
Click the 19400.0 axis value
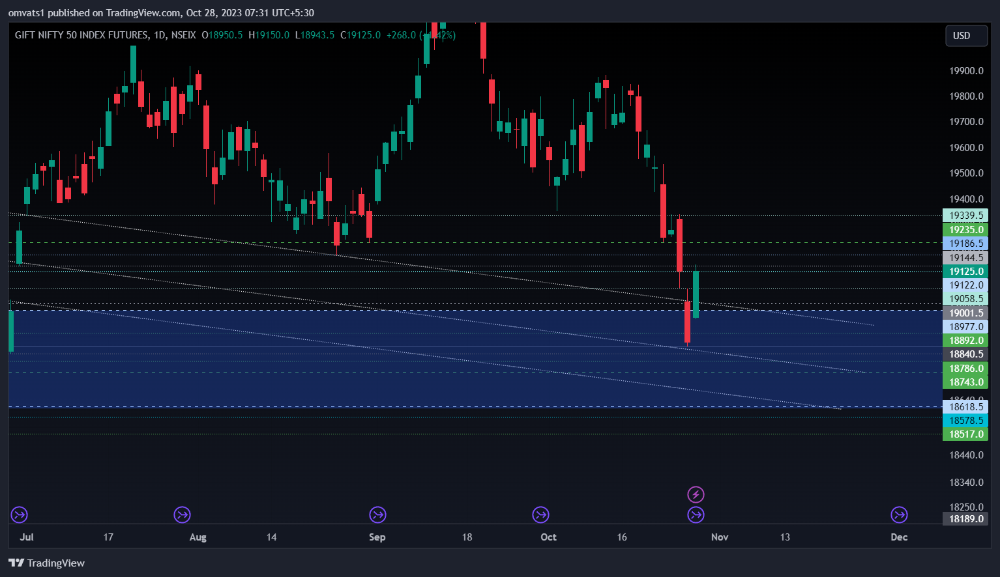966,199
